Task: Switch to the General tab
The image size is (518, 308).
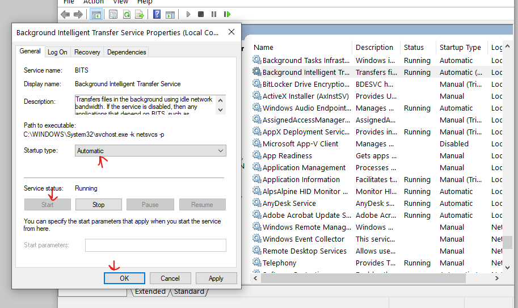Action: coord(30,51)
